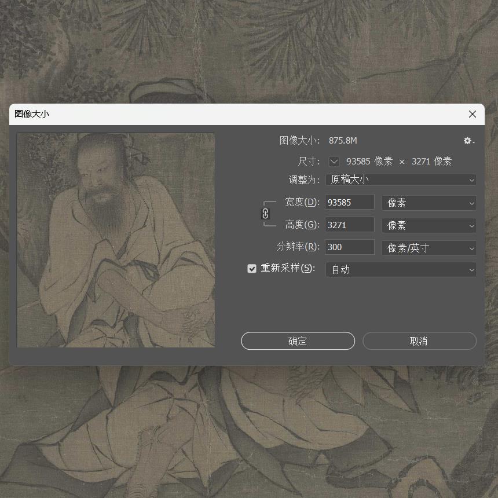Screen dimensions: 498x498
Task: Uncheck the 重新采样 checkbox
Action: click(252, 269)
